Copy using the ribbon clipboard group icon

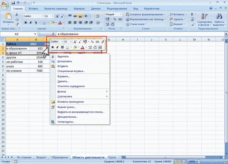coord(17,19)
